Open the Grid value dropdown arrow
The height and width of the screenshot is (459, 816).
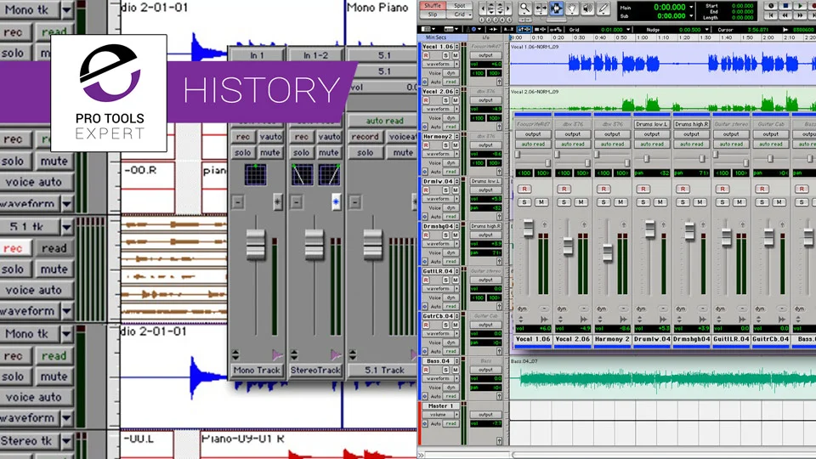point(628,30)
